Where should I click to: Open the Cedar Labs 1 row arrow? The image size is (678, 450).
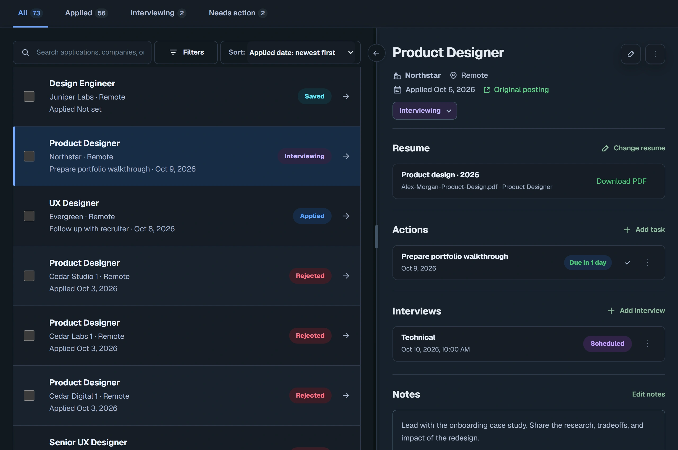346,335
